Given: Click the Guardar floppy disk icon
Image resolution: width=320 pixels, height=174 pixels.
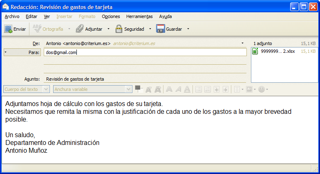Looking at the screenshot, I should tap(160, 29).
